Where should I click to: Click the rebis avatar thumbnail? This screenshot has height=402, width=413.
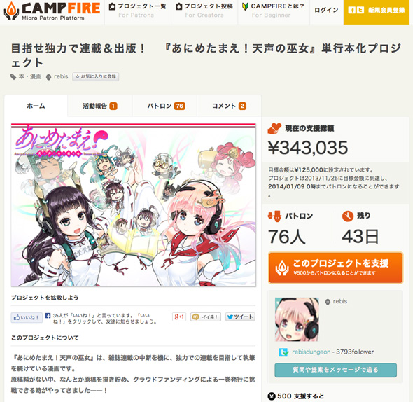click(297, 319)
